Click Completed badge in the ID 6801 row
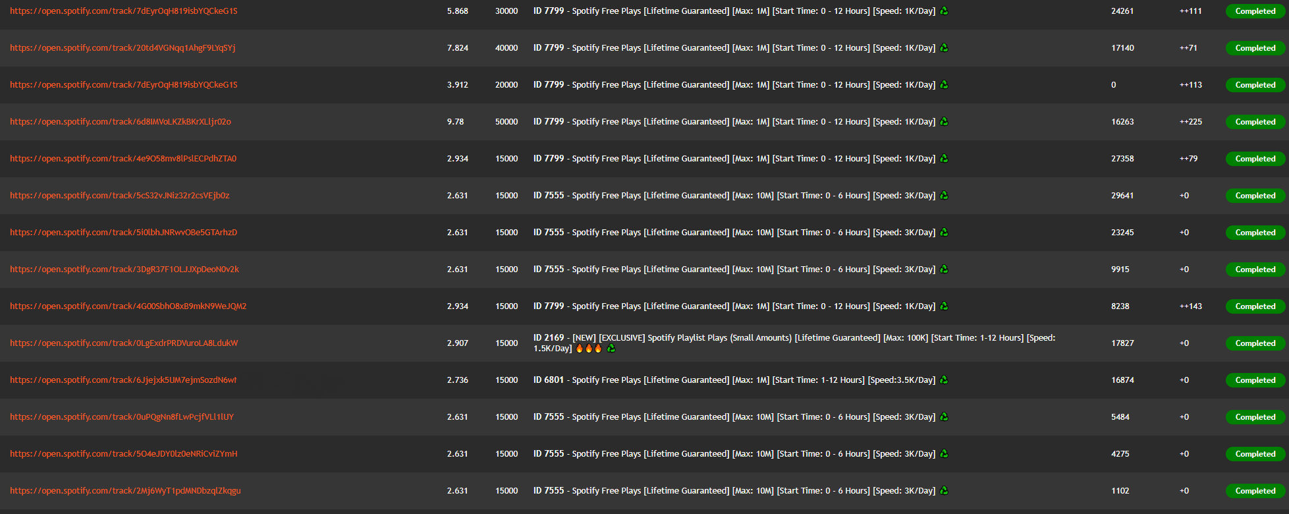The height and width of the screenshot is (514, 1289). point(1255,380)
